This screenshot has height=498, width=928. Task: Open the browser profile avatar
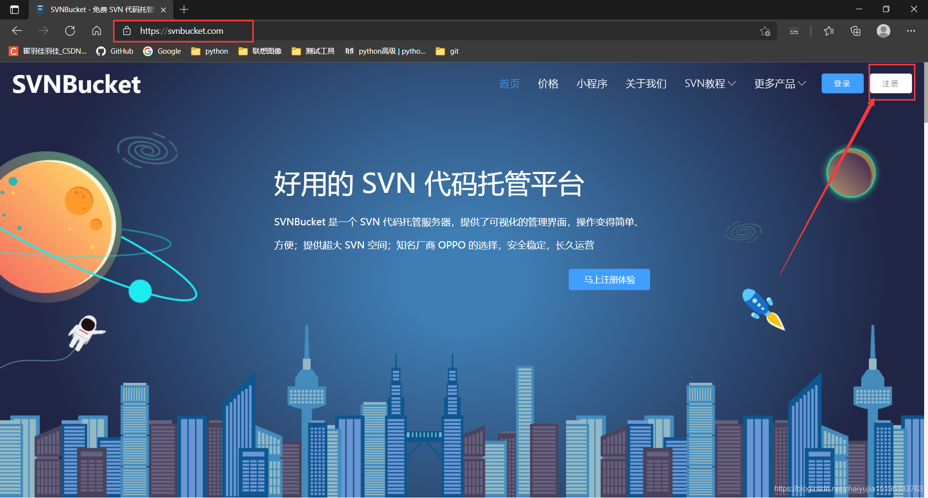pyautogui.click(x=883, y=30)
